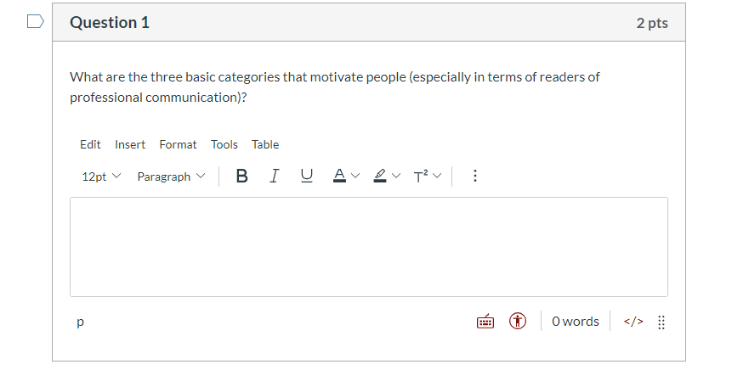Open the Edit menu
The height and width of the screenshot is (370, 732).
click(x=90, y=144)
